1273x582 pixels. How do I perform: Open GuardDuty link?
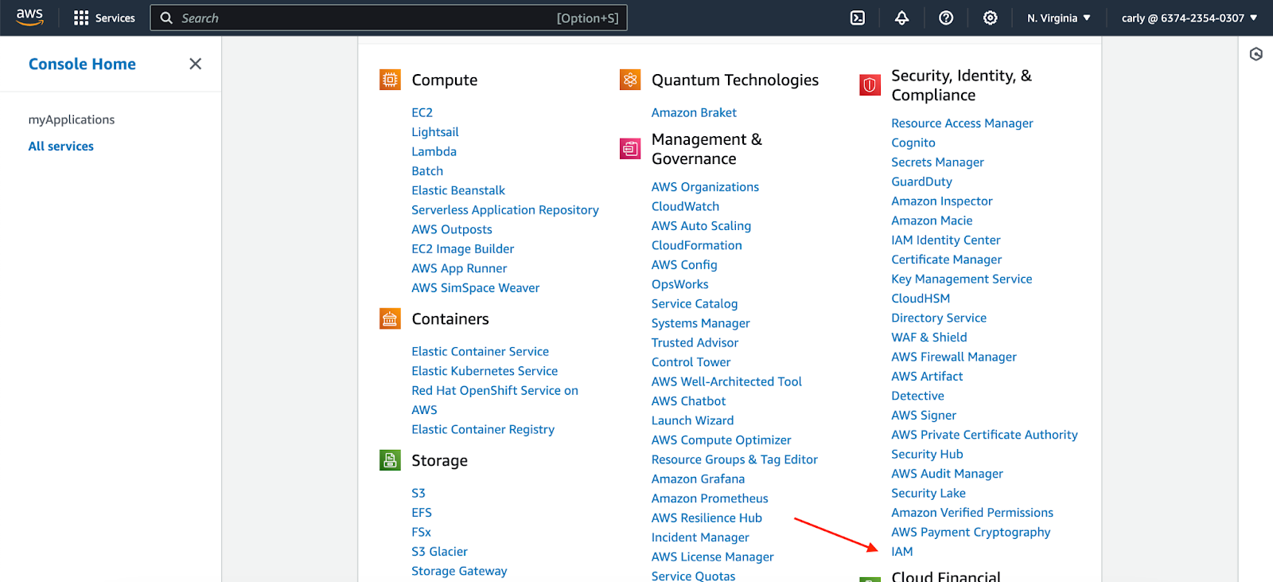pyautogui.click(x=921, y=182)
